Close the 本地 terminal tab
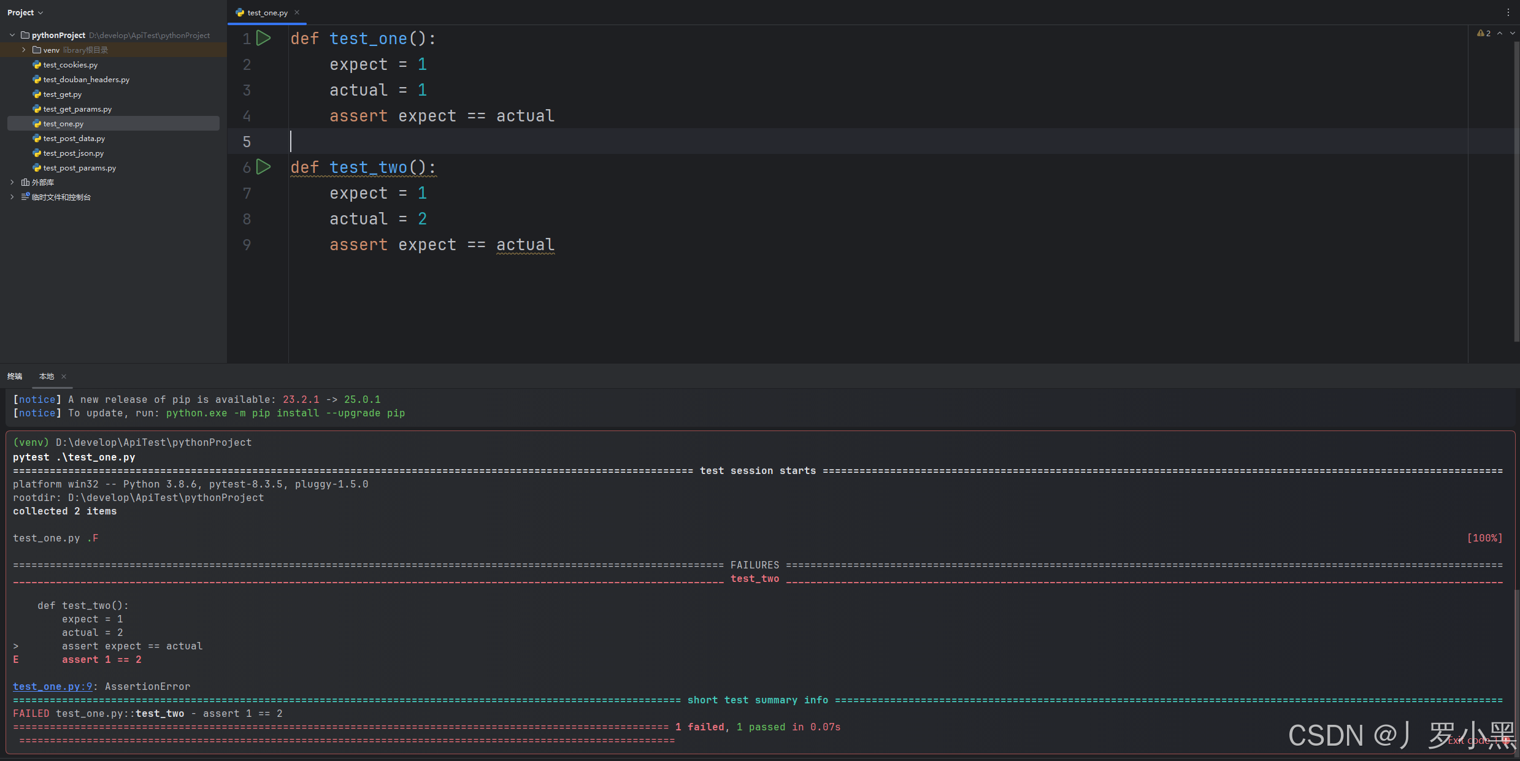The image size is (1520, 761). 64,377
